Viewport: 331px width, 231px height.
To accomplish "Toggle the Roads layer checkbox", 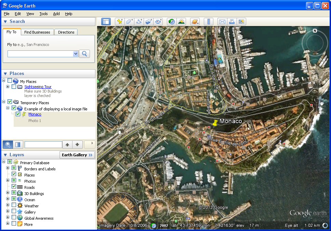I will (x=14, y=186).
